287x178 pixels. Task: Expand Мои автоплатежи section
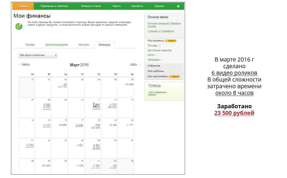(158, 76)
